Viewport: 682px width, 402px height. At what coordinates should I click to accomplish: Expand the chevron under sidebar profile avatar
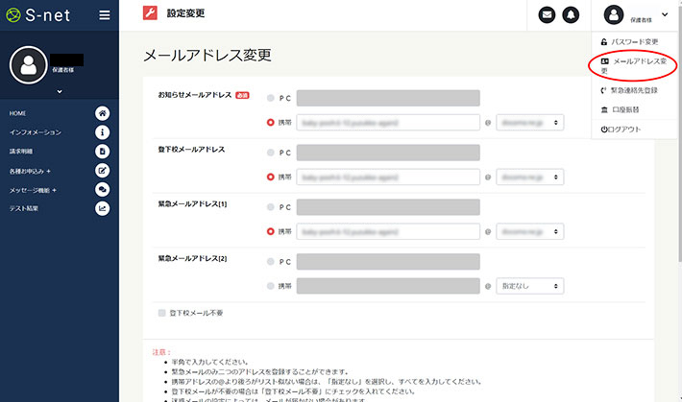coord(61,92)
